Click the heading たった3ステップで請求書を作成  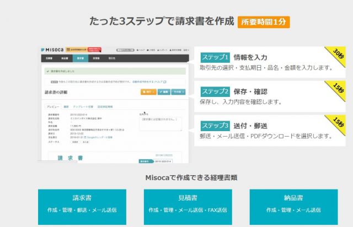[x=162, y=21]
